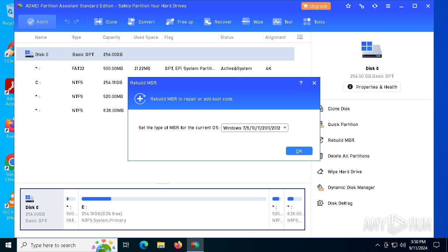Viewport: 448px width, 252px height.
Task: Click the star favorites icon in title bar
Action: coord(348,6)
